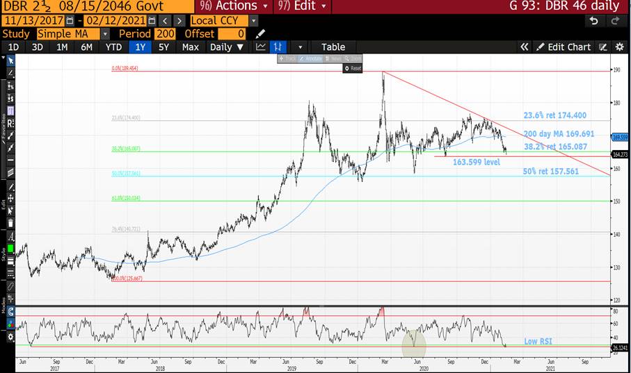The width and height of the screenshot is (631, 373).
Task: Click the pencil icon beside Offset field
Action: coord(261,33)
